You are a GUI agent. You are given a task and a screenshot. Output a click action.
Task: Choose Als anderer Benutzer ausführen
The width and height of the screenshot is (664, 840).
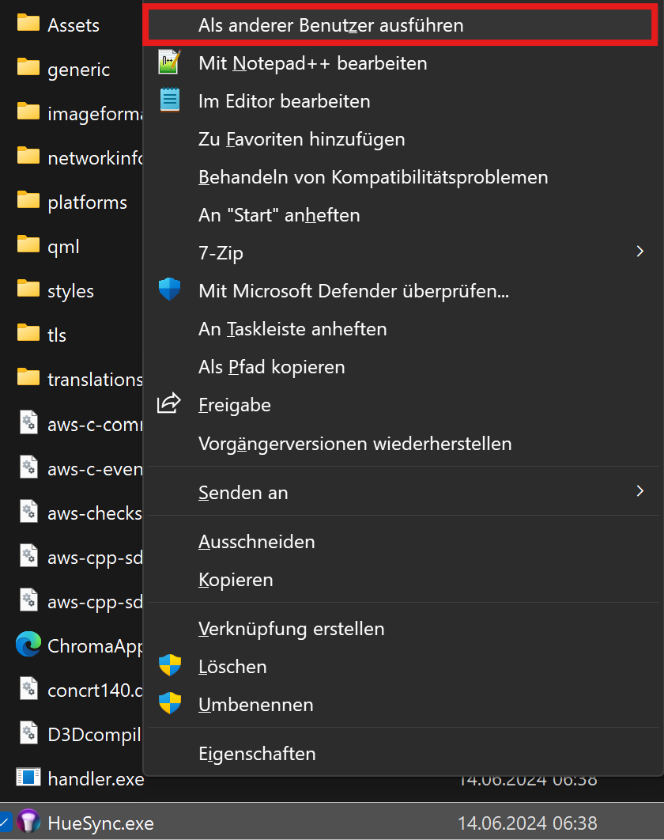330,25
